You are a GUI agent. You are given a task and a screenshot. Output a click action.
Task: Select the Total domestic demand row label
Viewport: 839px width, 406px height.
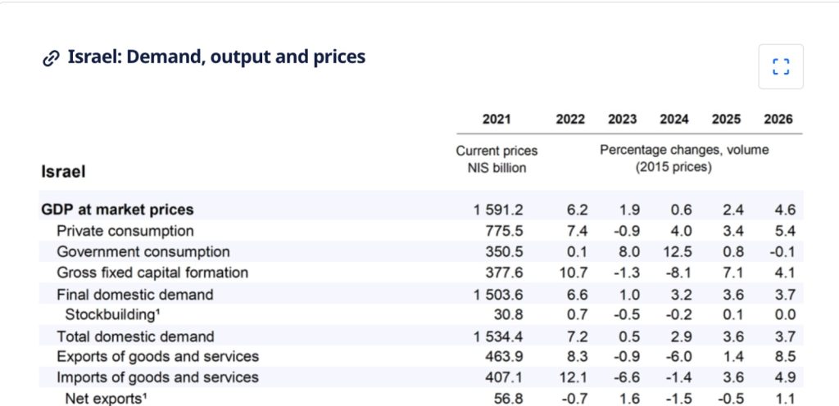[x=135, y=336]
